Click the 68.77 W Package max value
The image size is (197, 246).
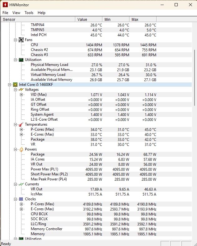coord(150,155)
